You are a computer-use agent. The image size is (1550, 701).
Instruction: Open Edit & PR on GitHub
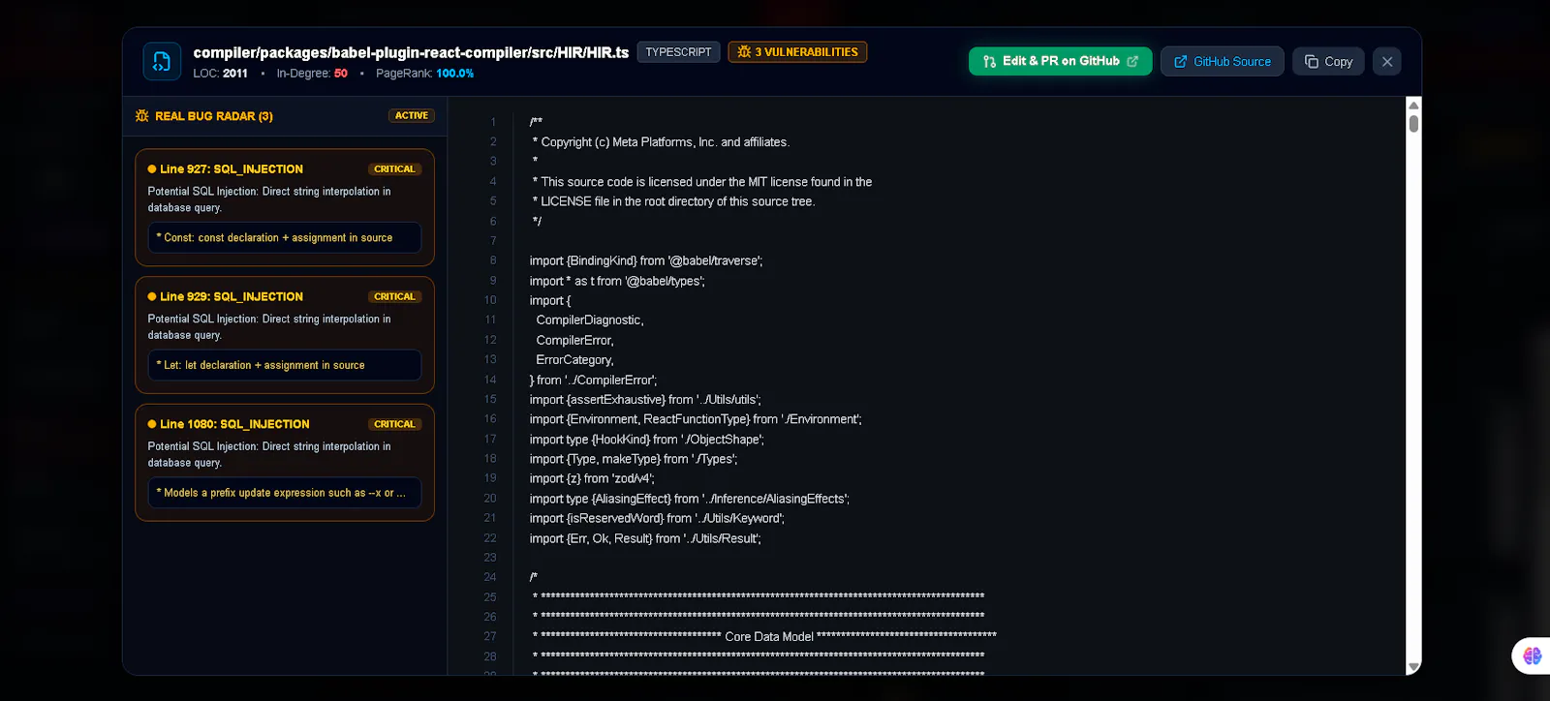[1060, 61]
